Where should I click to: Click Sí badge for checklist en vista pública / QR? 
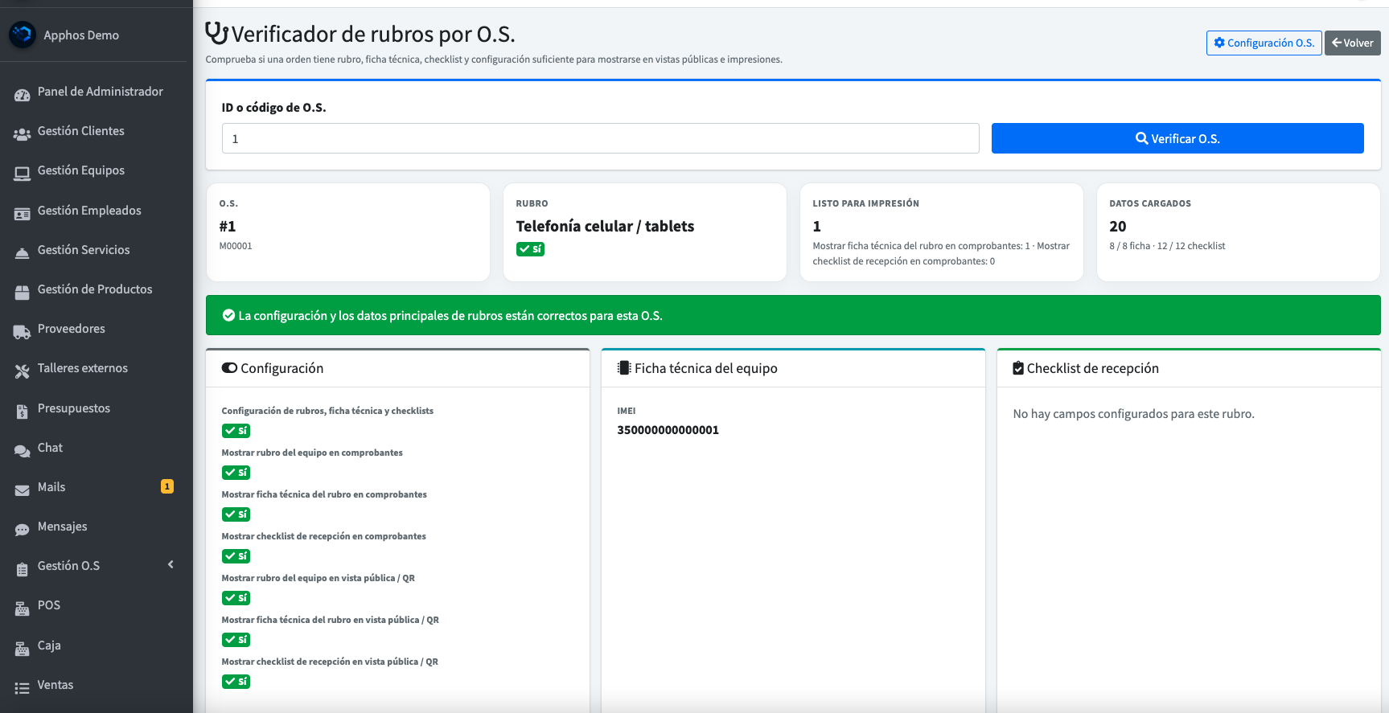236,682
